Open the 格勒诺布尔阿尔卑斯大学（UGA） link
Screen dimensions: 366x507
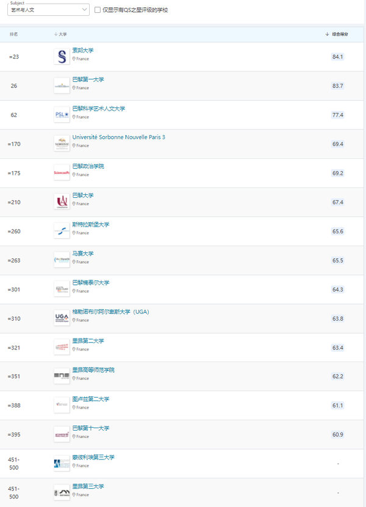point(111,312)
